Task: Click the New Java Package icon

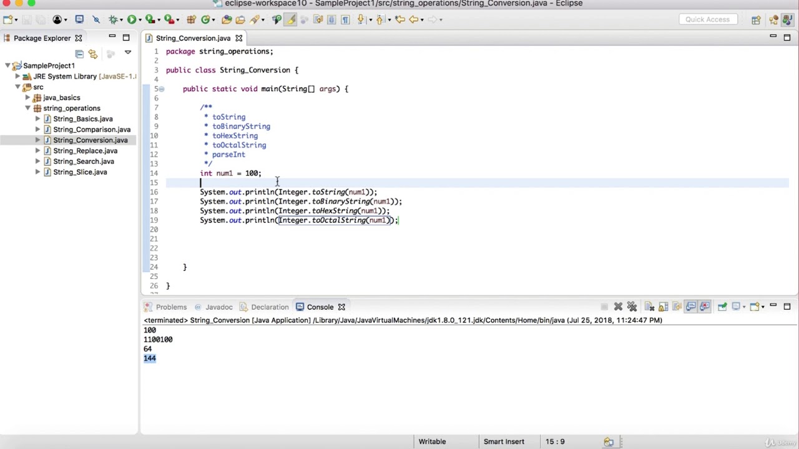Action: (x=192, y=19)
